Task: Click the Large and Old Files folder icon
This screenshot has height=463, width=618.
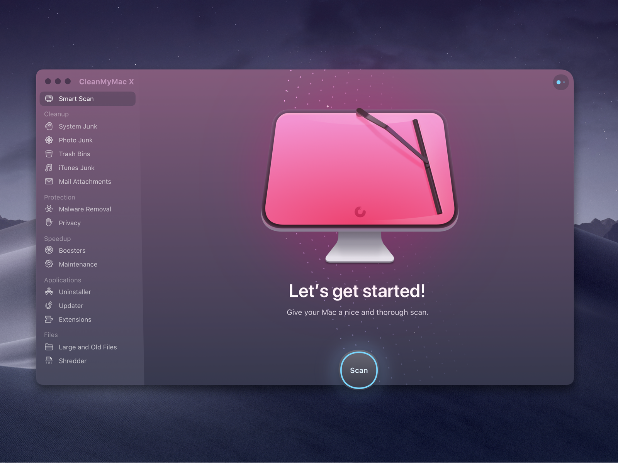Action: (49, 347)
